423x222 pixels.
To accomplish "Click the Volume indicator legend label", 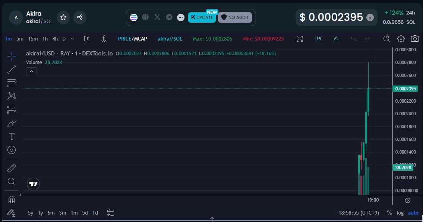I will pyautogui.click(x=34, y=62).
